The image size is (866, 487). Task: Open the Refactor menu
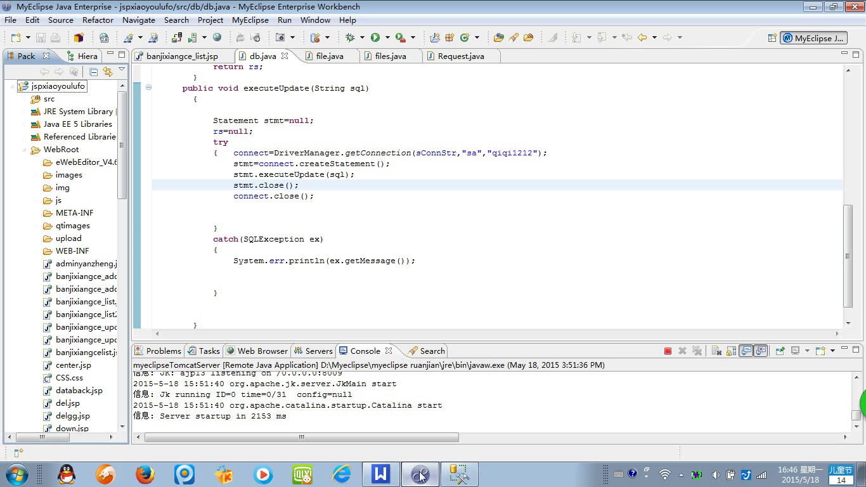click(98, 20)
